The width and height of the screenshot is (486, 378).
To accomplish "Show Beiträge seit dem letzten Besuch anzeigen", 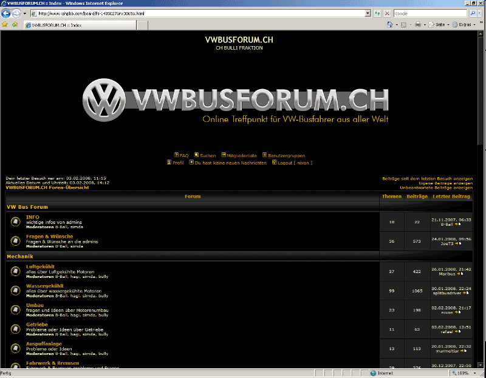I will (x=428, y=178).
